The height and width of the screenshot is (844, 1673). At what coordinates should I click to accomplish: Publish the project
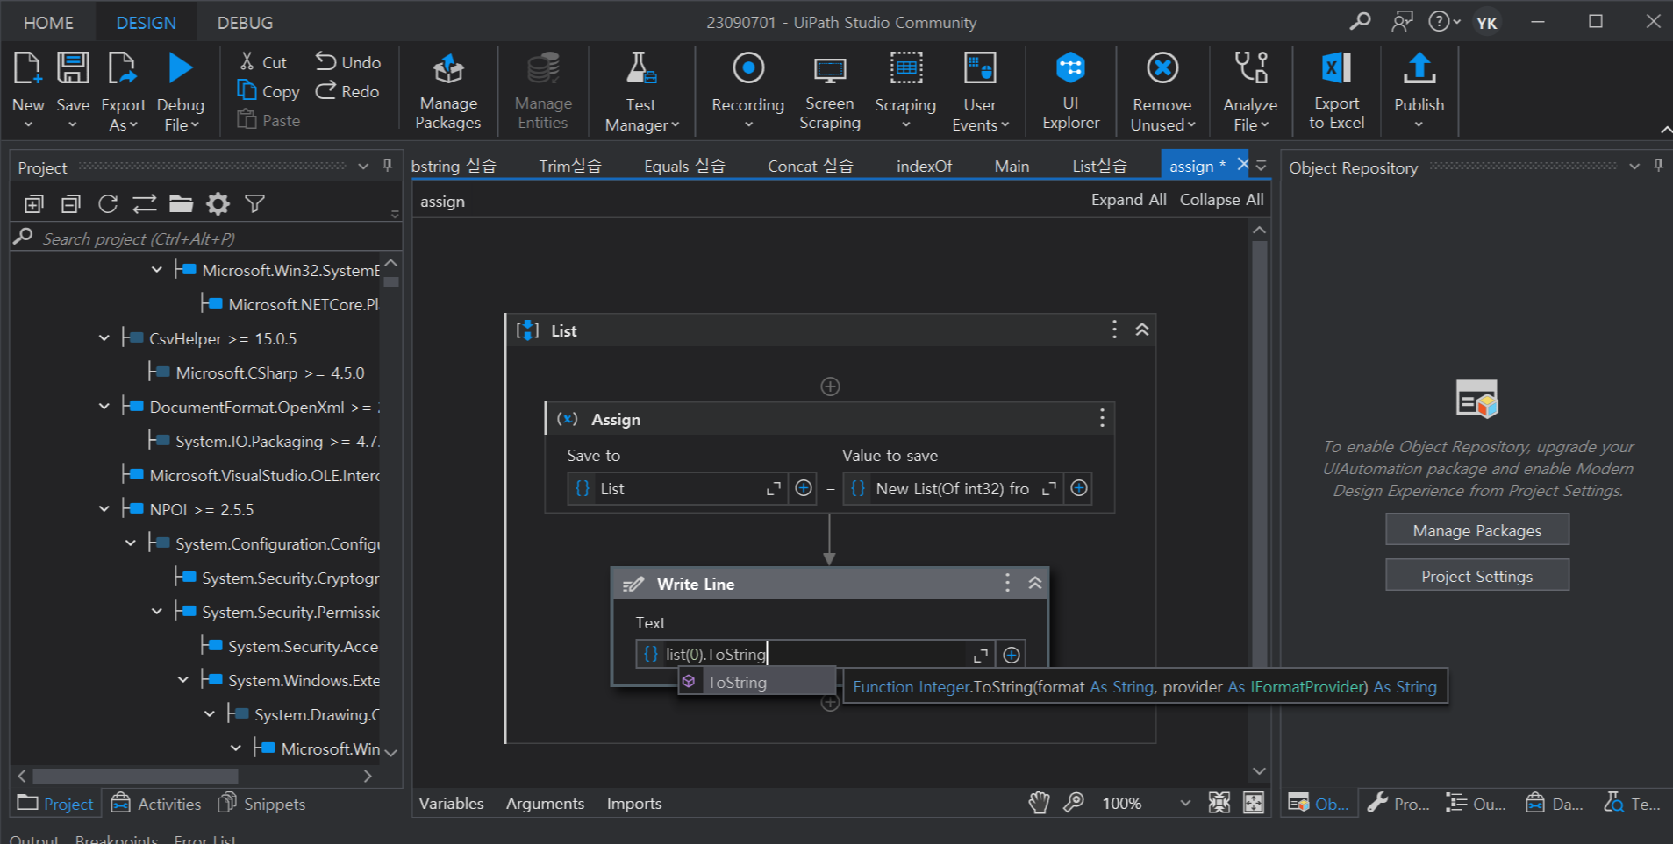click(x=1419, y=90)
